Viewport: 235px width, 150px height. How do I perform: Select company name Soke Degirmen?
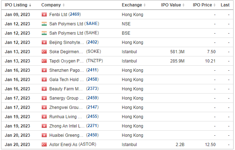click(x=66, y=52)
